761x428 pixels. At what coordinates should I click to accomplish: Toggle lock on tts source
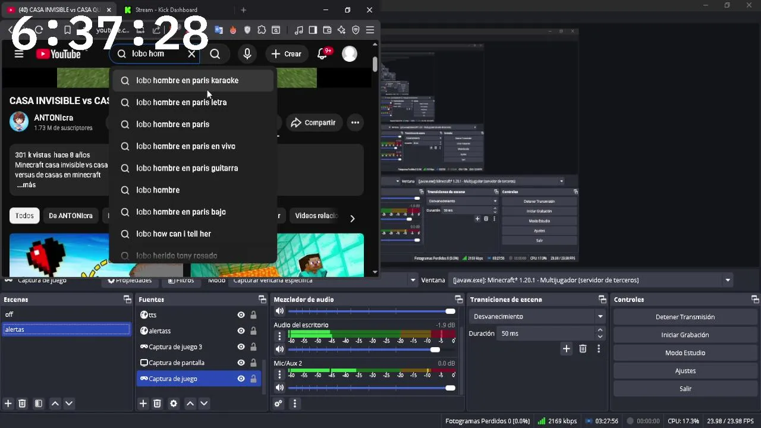253,315
